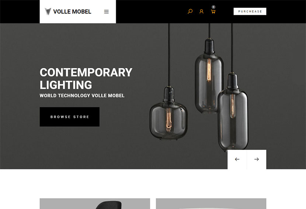Click the Volle Mobel logo emblem
Screen dimensions: 306x209
coord(48,11)
